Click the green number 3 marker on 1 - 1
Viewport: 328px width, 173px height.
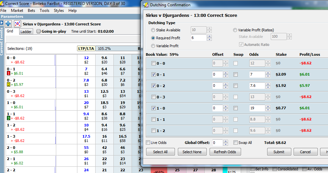[x=9, y=118]
